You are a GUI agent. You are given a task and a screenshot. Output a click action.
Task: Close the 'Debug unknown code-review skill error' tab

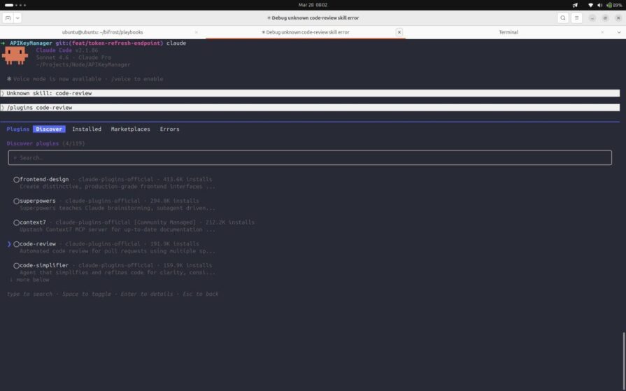pos(399,32)
